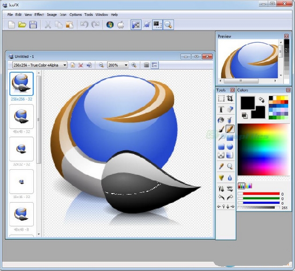
Task: Redo the last undone action
Action: click(x=95, y=24)
